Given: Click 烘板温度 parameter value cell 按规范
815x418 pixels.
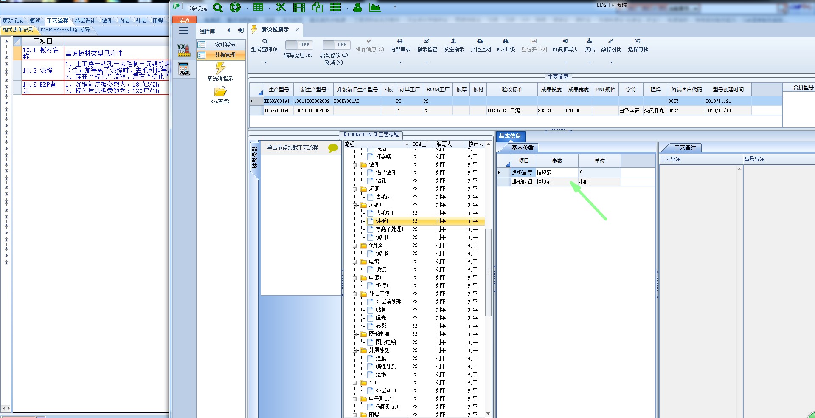Looking at the screenshot, I should 556,172.
